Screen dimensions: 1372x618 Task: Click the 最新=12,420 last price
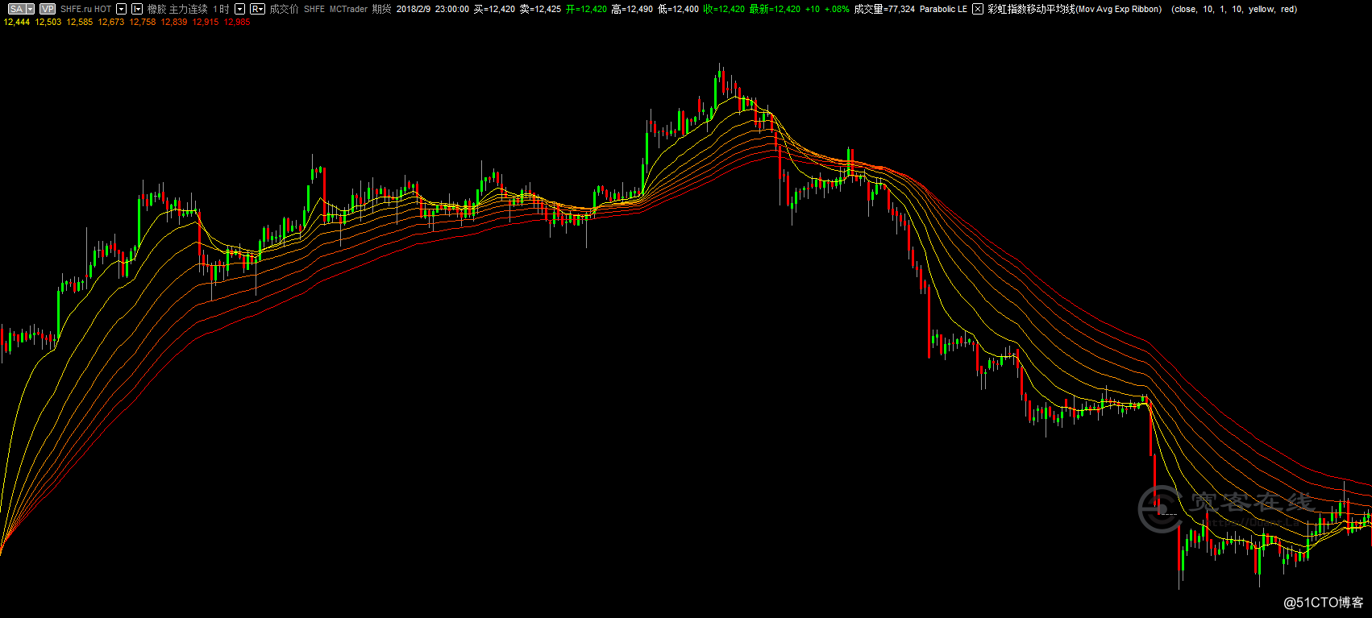click(775, 9)
